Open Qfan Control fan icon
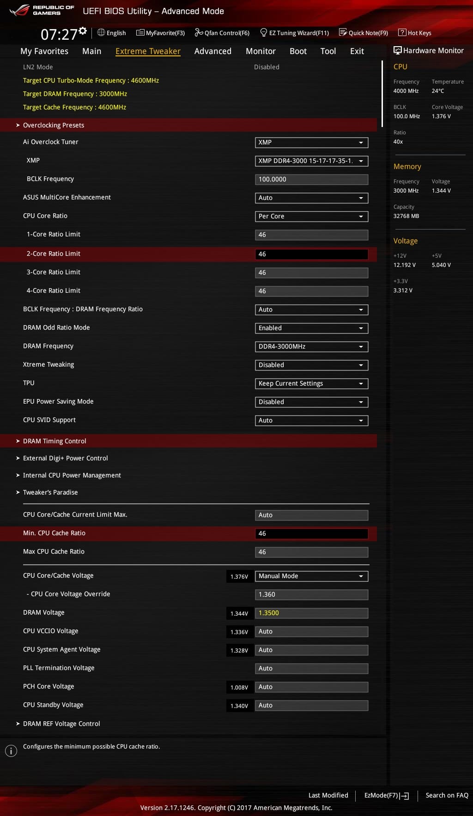Viewport: 473px width, 816px height. tap(199, 32)
